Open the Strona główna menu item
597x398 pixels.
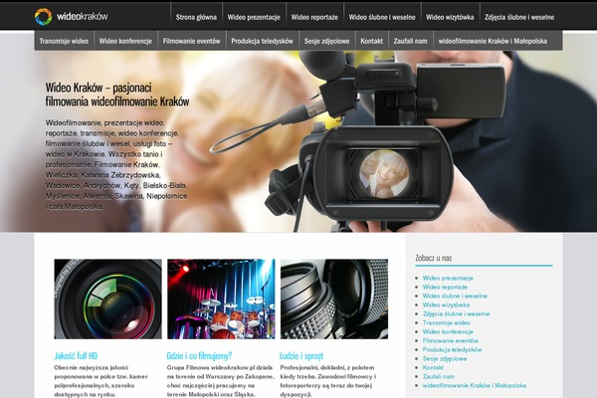194,18
